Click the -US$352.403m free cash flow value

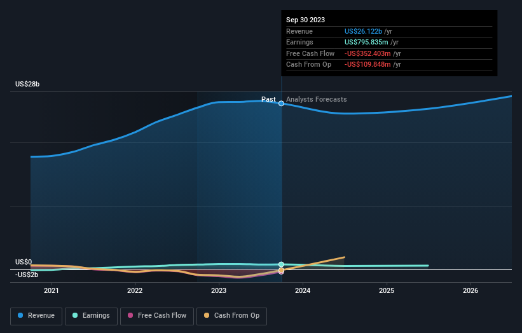[x=367, y=53]
